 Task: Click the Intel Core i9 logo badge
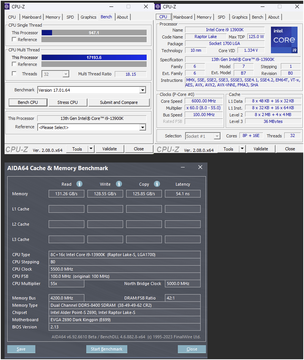pyautogui.click(x=284, y=40)
